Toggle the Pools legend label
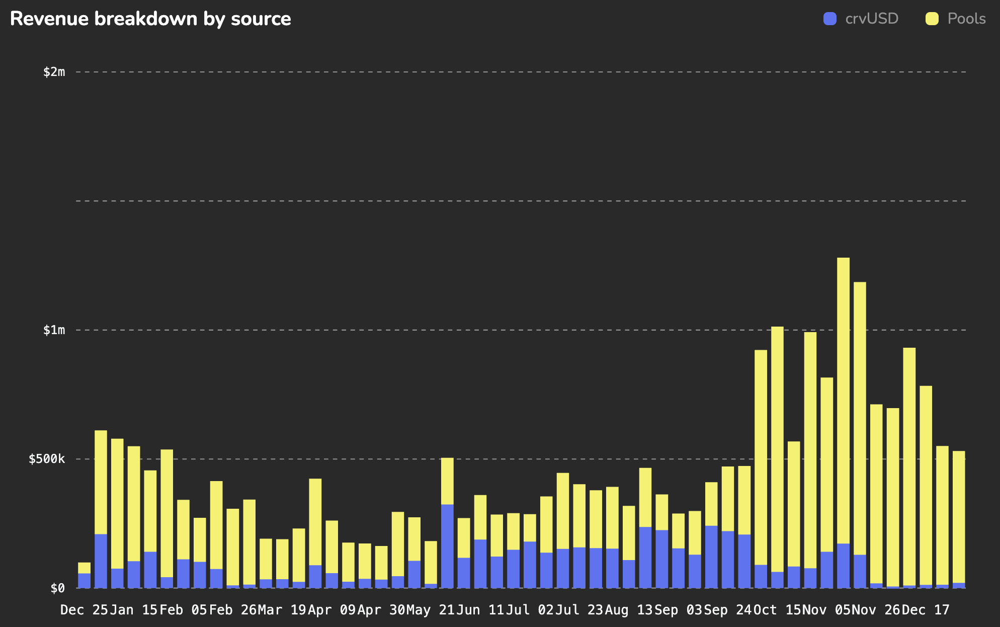This screenshot has height=627, width=1000. coord(966,19)
